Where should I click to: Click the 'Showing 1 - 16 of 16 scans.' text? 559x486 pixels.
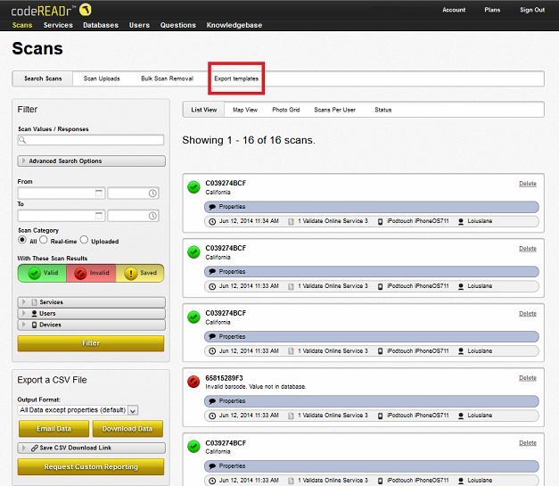pos(249,140)
